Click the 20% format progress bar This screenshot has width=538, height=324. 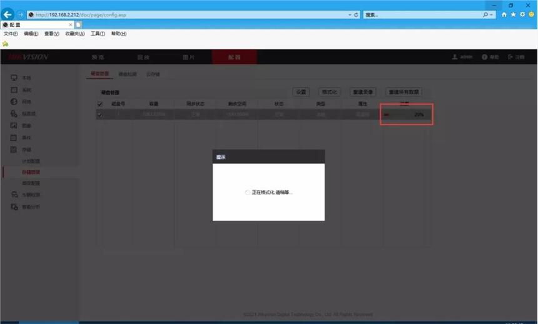click(407, 114)
